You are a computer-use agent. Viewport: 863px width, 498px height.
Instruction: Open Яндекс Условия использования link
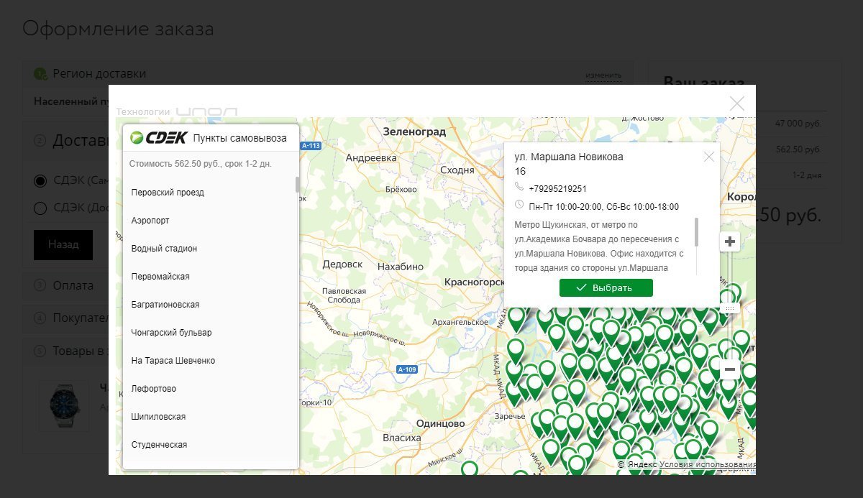pos(707,465)
